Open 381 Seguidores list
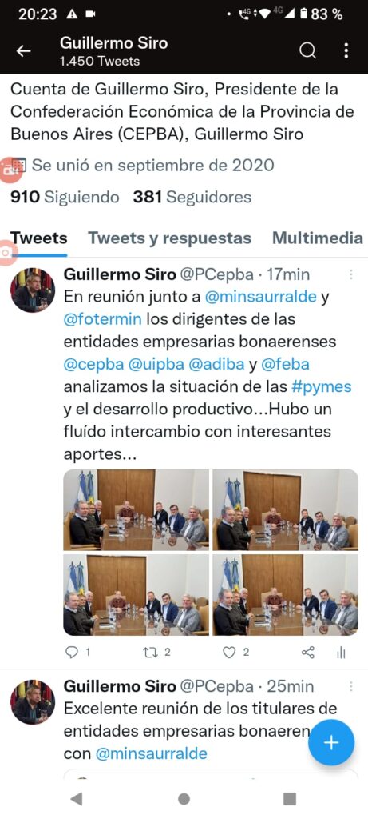 [x=192, y=198]
